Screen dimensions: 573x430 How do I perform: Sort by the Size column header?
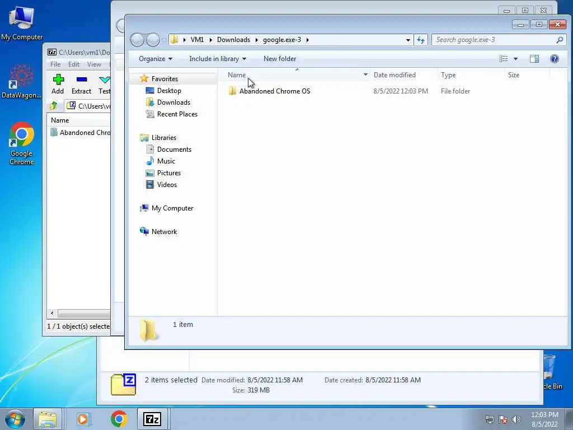(x=527, y=74)
